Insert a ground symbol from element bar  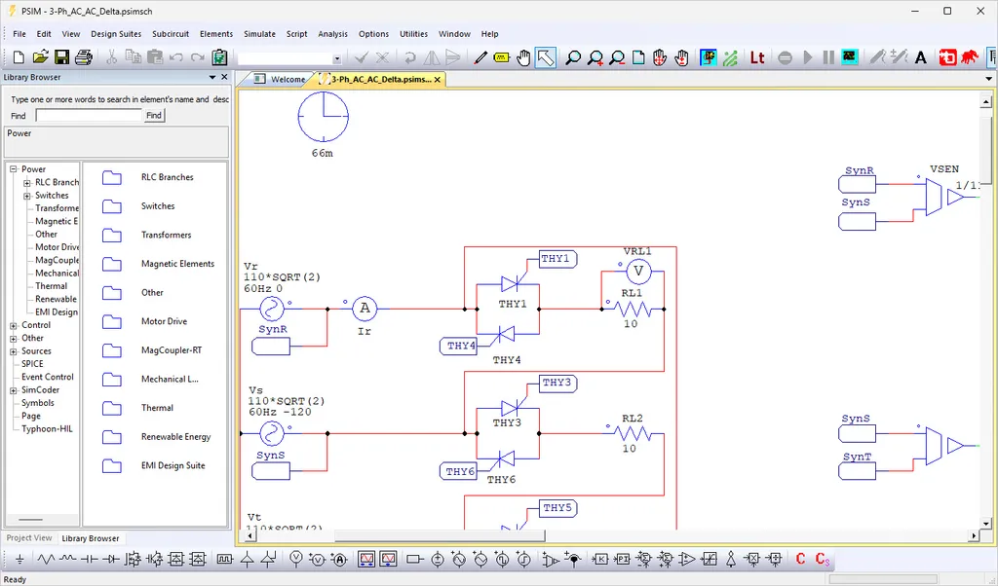point(19,560)
